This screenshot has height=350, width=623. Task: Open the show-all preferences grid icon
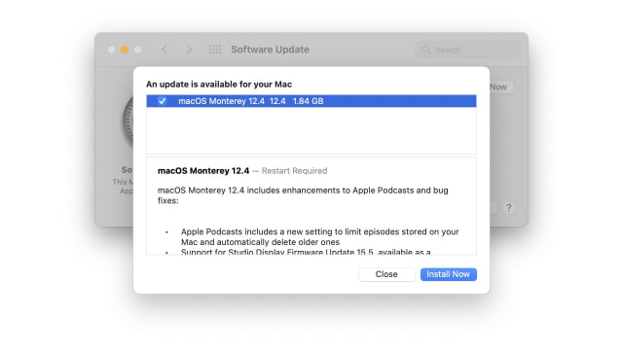pyautogui.click(x=215, y=50)
